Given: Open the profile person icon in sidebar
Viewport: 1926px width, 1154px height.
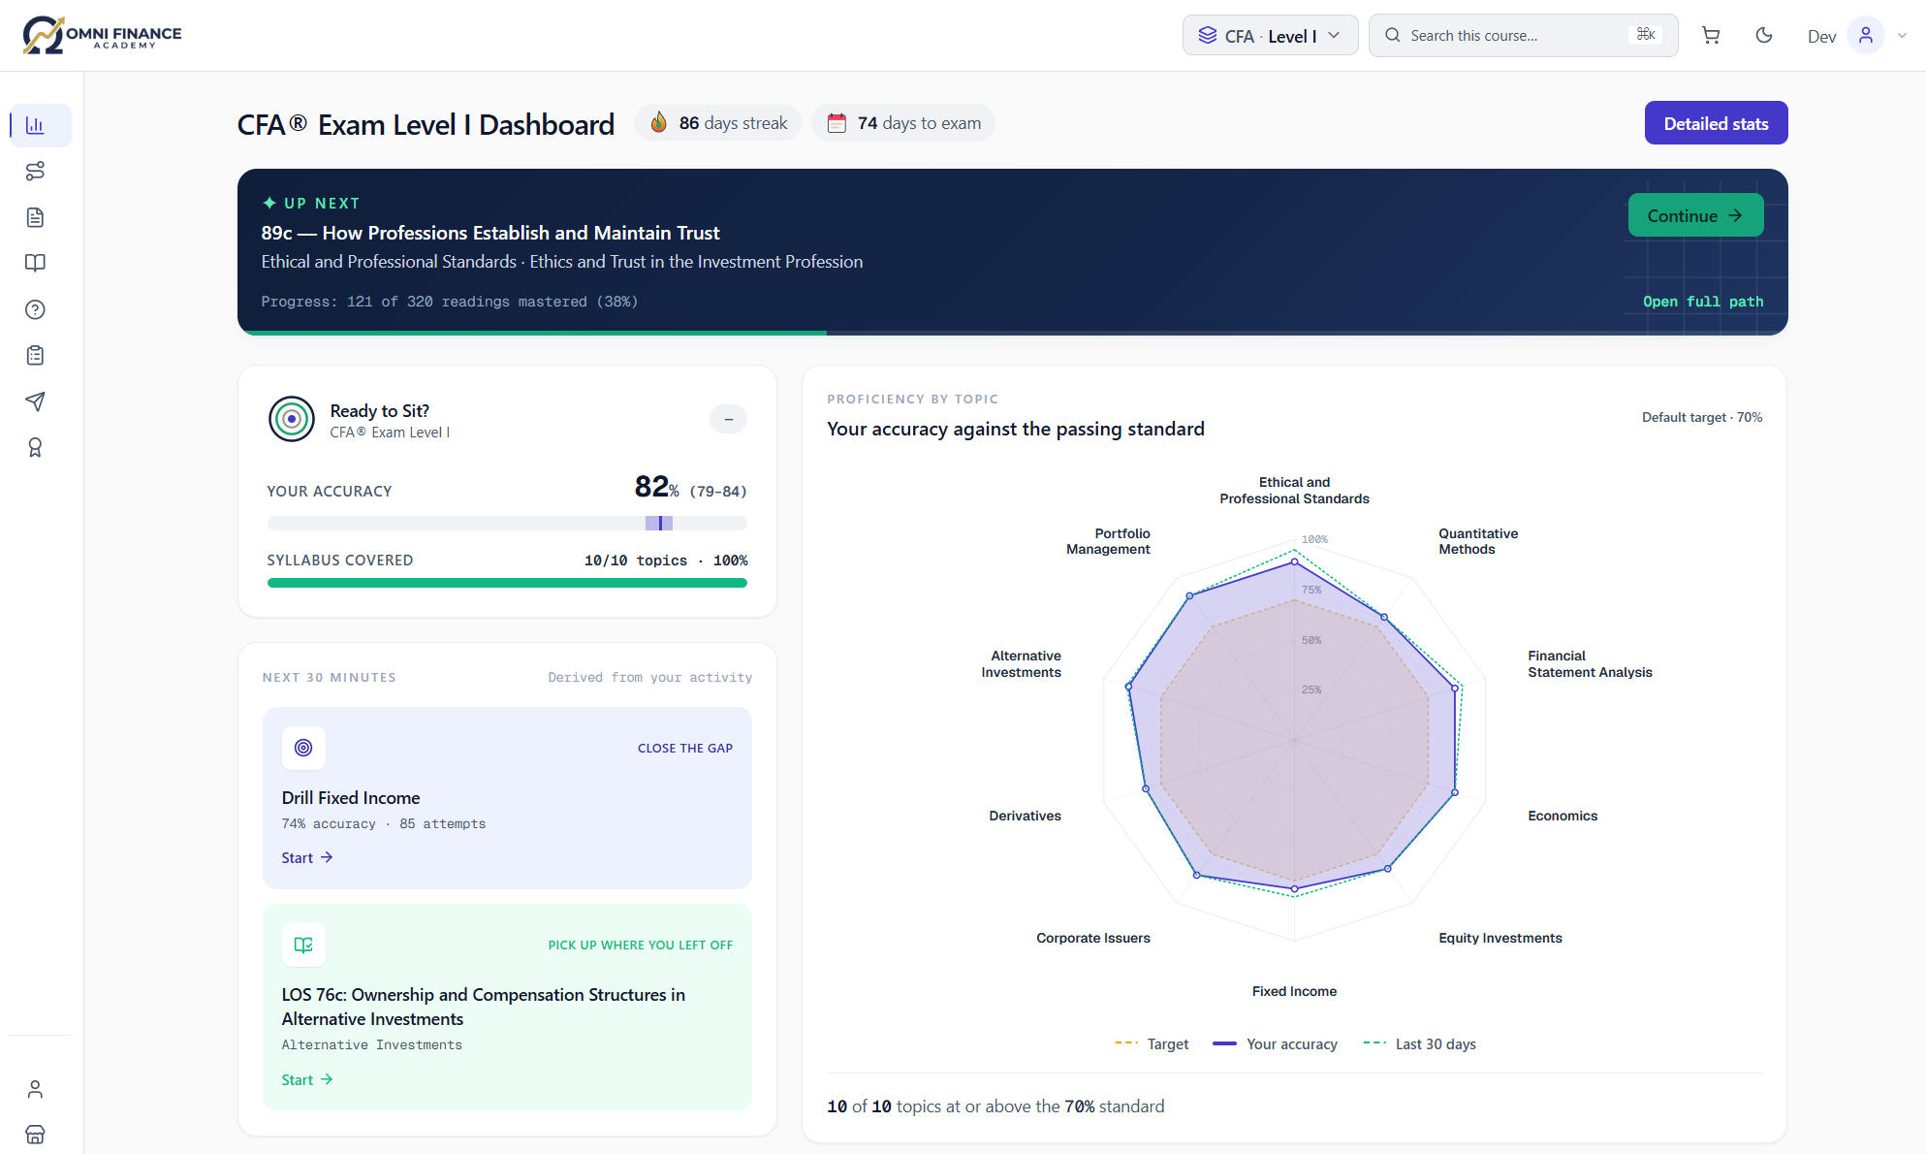Looking at the screenshot, I should (35, 1089).
